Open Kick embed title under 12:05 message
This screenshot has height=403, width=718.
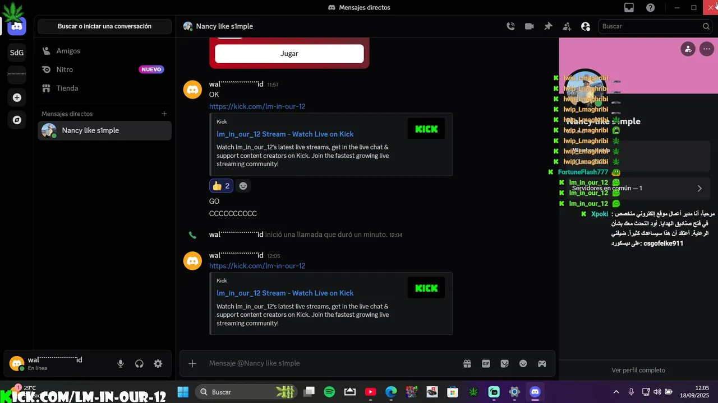click(x=285, y=293)
